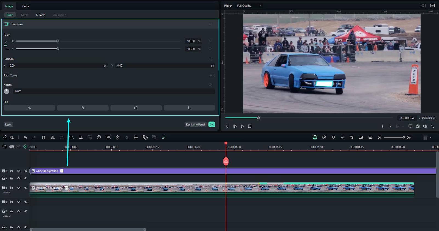
Task: Click the Scale X slider handle
Action: (58, 41)
